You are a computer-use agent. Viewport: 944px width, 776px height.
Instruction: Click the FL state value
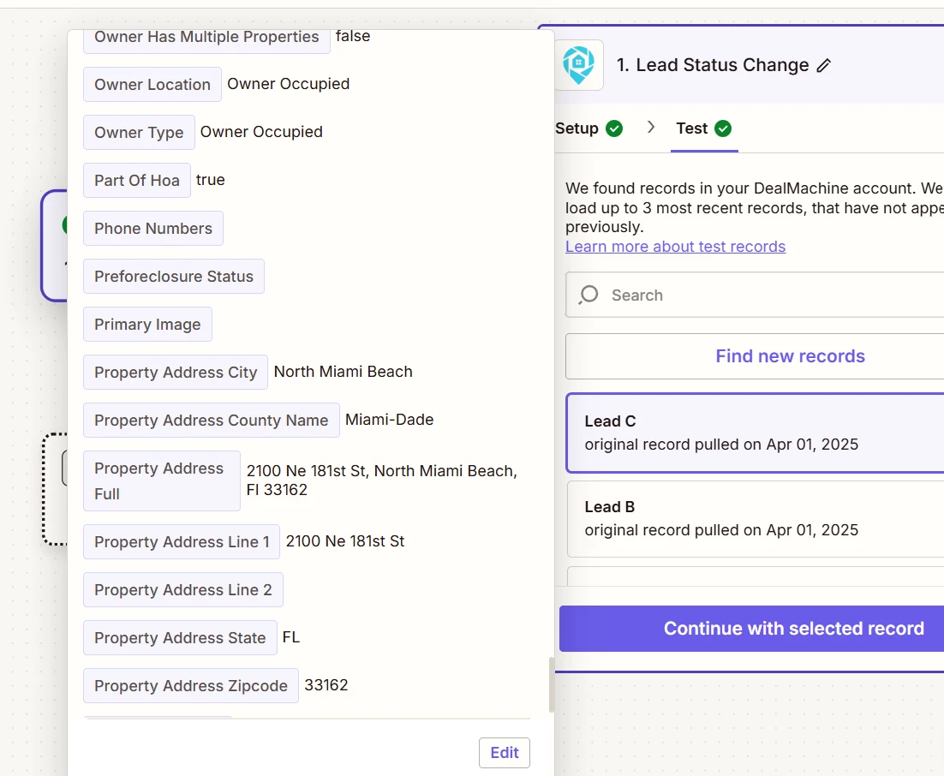(290, 637)
